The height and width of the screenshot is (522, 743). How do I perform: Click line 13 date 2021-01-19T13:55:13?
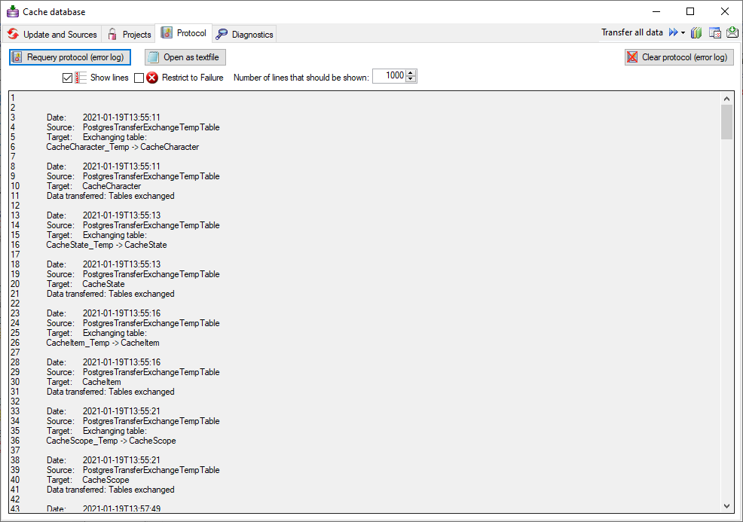[122, 215]
